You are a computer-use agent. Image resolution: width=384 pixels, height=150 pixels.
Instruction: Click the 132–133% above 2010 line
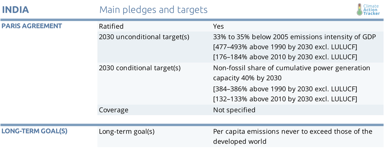pyautogui.click(x=285, y=99)
